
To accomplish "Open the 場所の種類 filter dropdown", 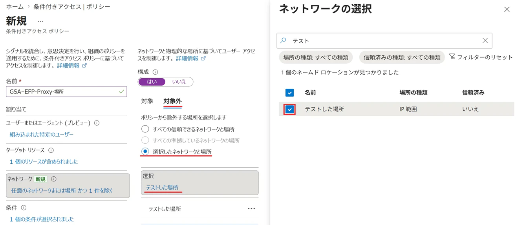I will 316,57.
